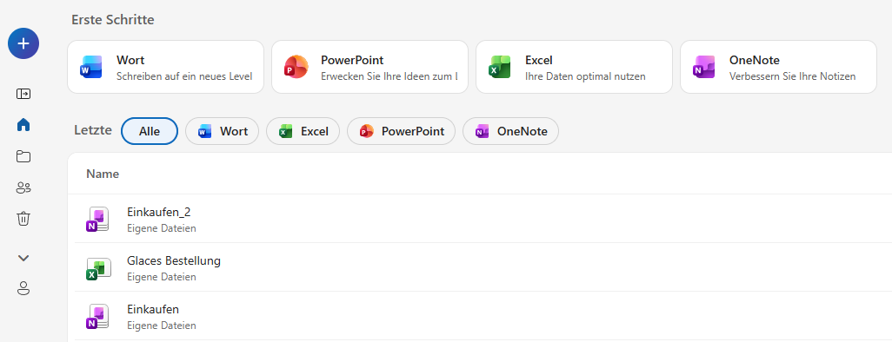Open the folder icon in sidebar

[23, 156]
